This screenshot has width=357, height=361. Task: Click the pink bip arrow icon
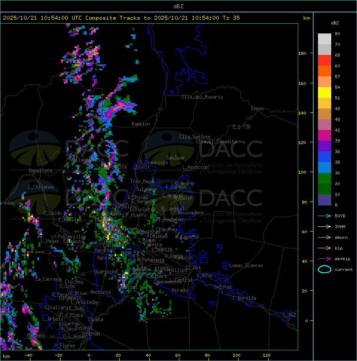click(324, 248)
